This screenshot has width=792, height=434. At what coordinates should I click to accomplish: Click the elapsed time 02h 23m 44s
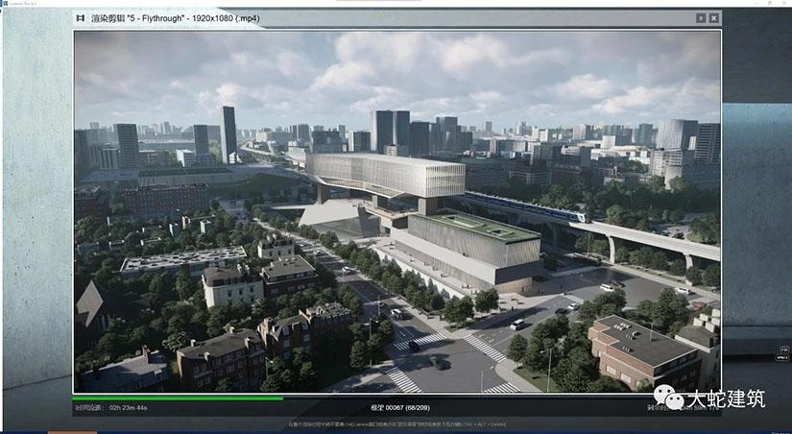129,407
